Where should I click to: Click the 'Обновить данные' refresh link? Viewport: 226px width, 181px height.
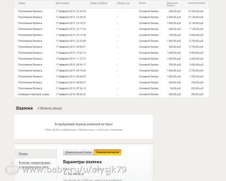coord(51,108)
